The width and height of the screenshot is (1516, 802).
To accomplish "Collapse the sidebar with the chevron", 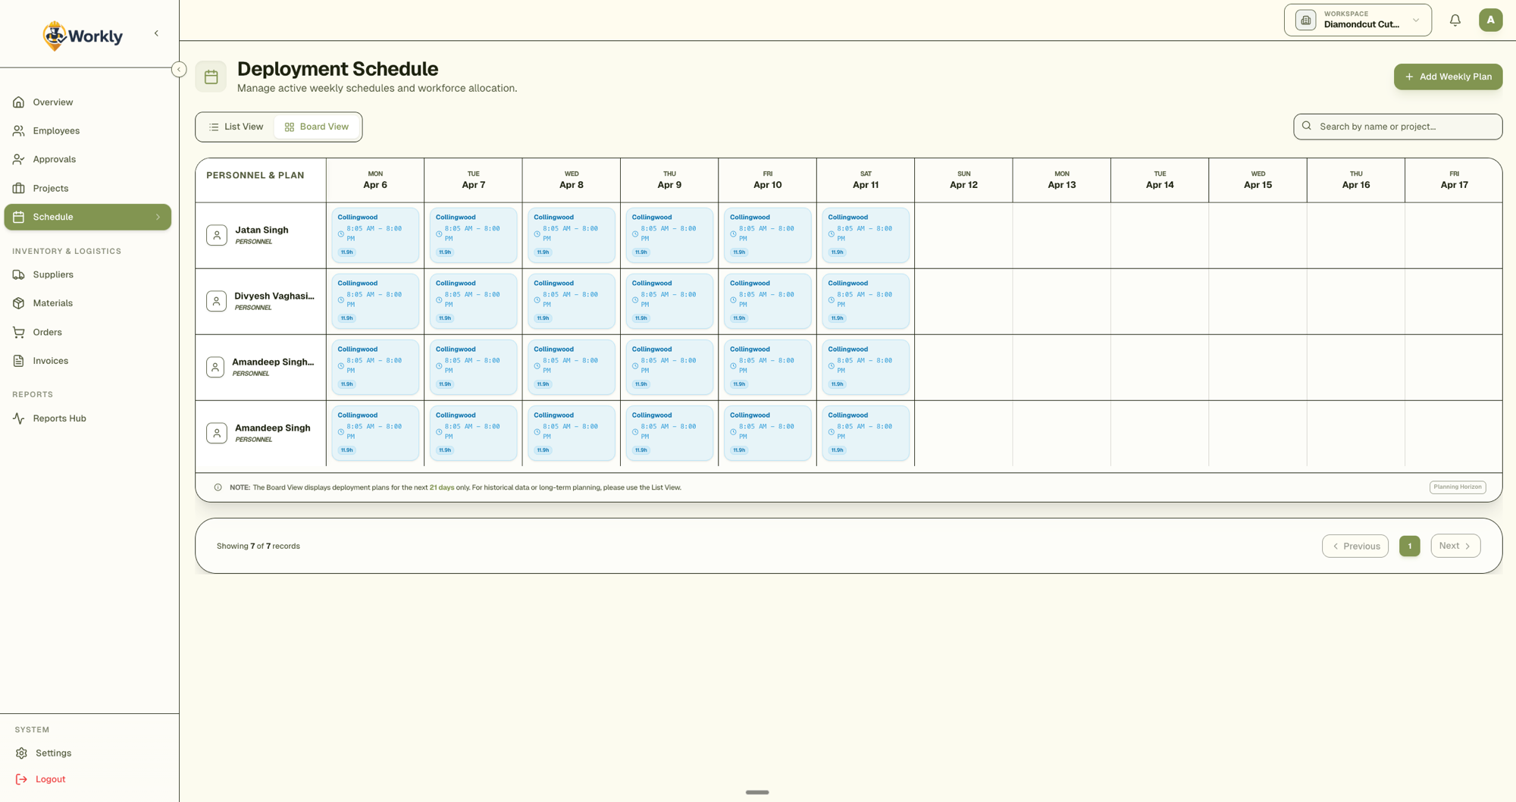I will (156, 33).
